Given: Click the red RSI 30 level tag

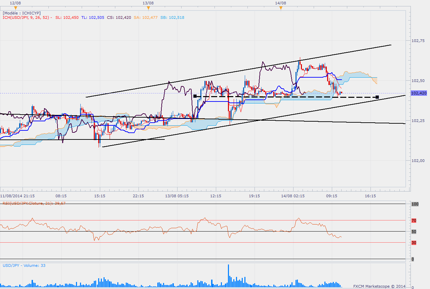Looking at the screenshot, I should (414, 243).
